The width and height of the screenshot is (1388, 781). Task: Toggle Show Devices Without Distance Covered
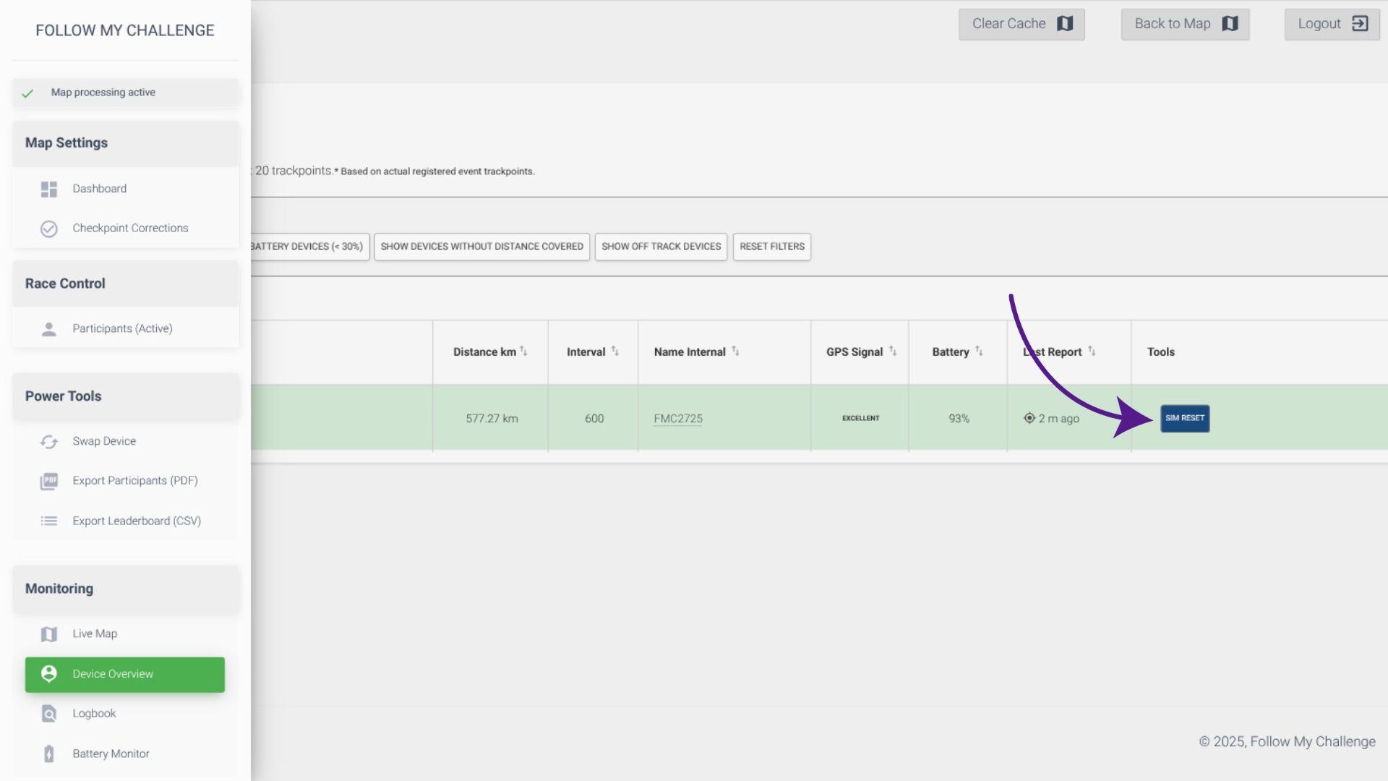tap(481, 247)
